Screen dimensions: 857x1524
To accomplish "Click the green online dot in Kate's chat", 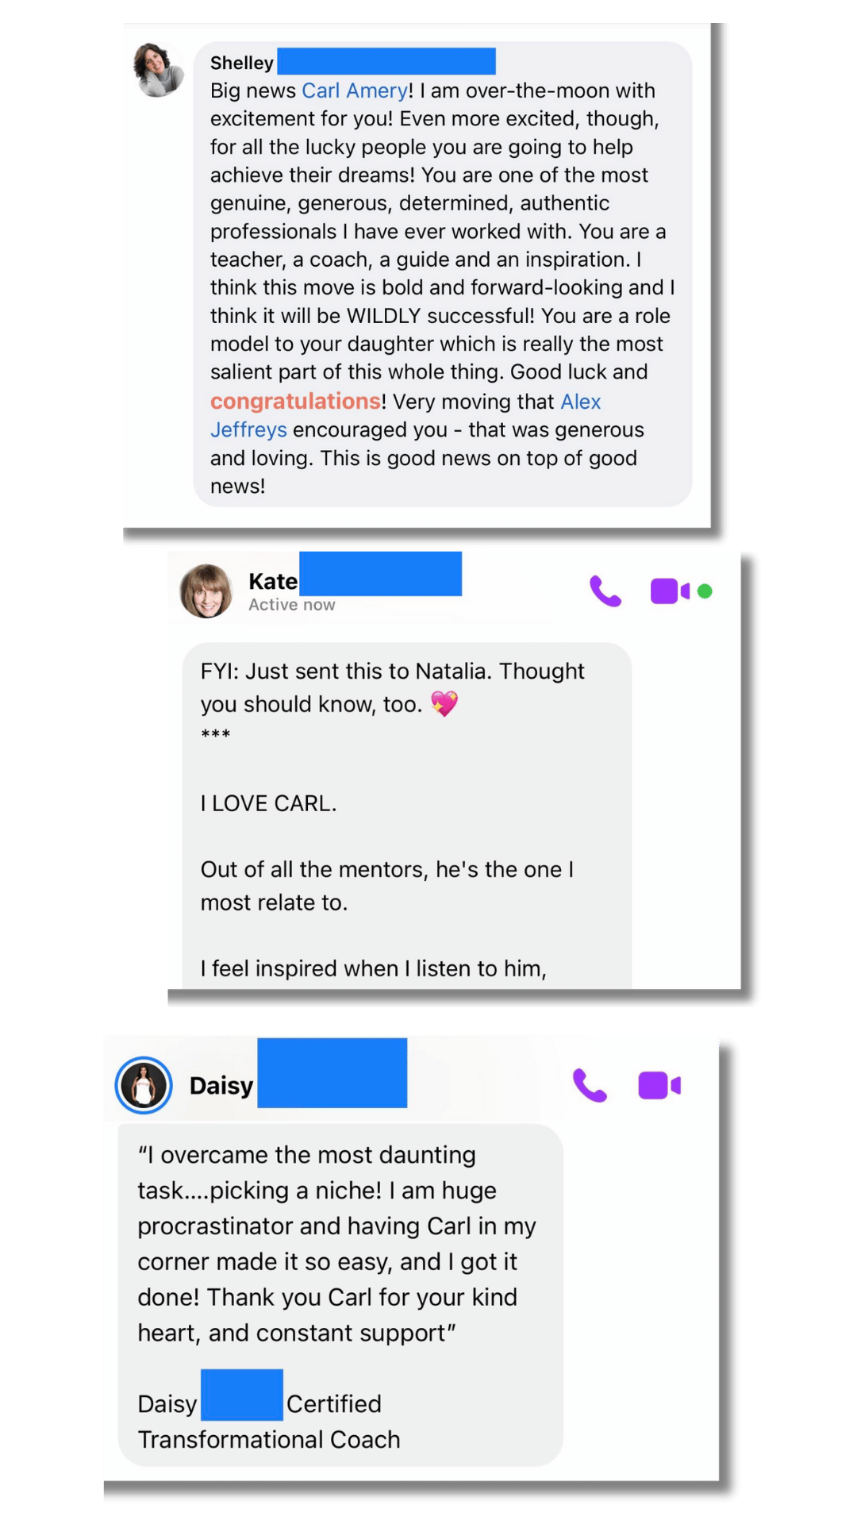I will (x=705, y=591).
